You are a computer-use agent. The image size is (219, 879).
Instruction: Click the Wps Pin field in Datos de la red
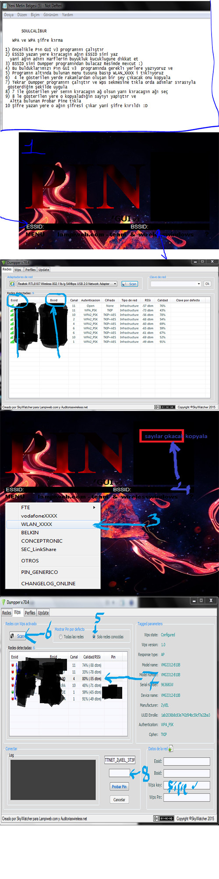click(187, 797)
